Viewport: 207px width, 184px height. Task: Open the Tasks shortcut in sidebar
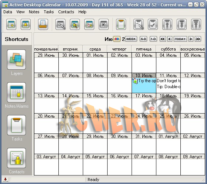[17, 125]
